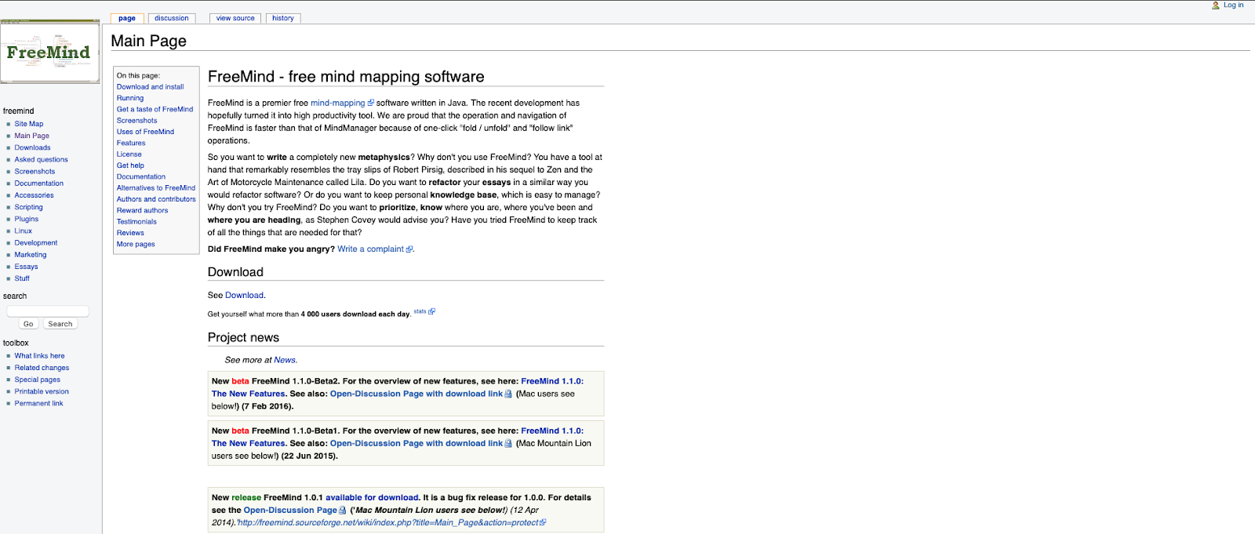The image size is (1255, 534).
Task: Click the page icon after 22 Jun 2015 download link
Action: [508, 444]
